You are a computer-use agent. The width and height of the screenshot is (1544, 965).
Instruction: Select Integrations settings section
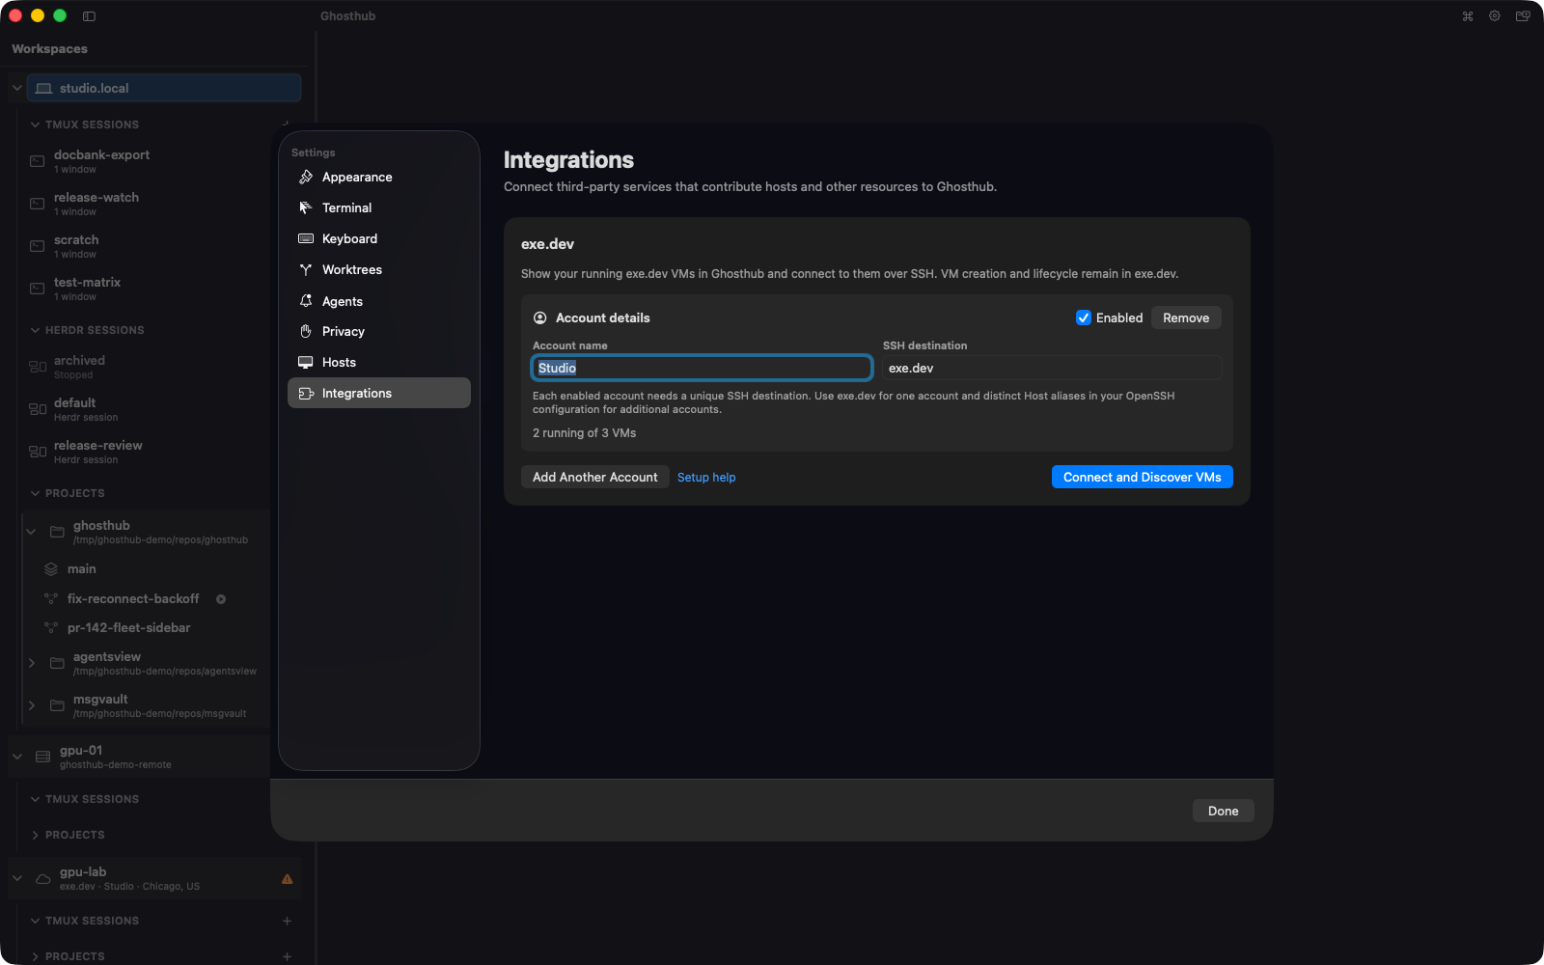point(378,393)
